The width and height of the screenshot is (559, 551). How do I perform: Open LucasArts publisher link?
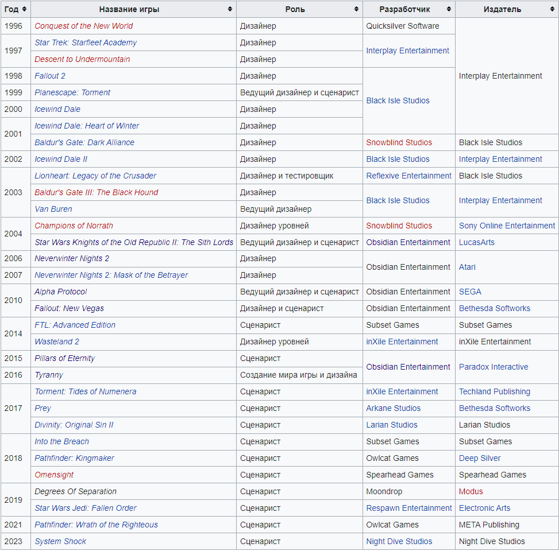(x=477, y=242)
